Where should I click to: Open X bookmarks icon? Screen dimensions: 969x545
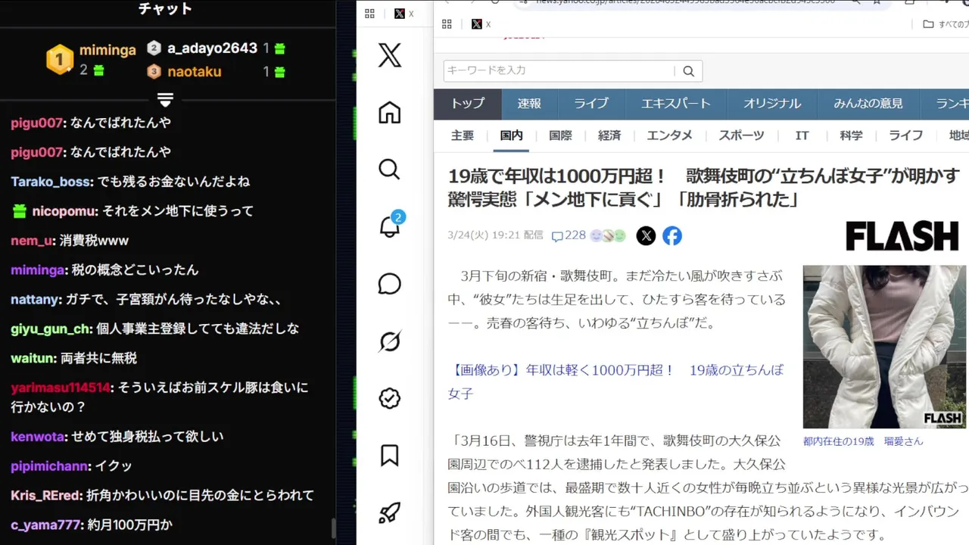click(x=389, y=455)
